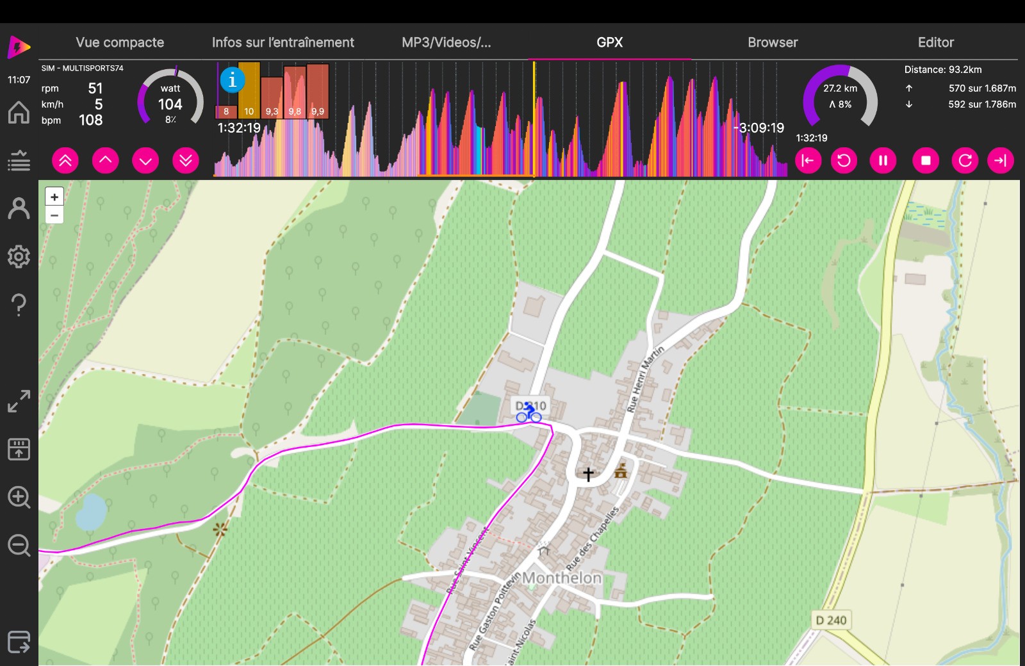Zoom in the map with plus button
This screenshot has height=666, width=1025.
click(54, 197)
